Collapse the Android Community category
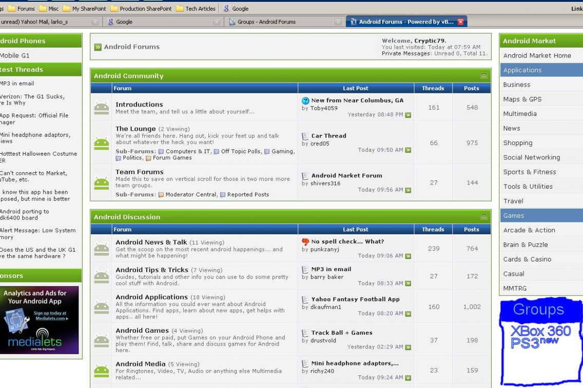The height and width of the screenshot is (388, 583). pyautogui.click(x=483, y=76)
